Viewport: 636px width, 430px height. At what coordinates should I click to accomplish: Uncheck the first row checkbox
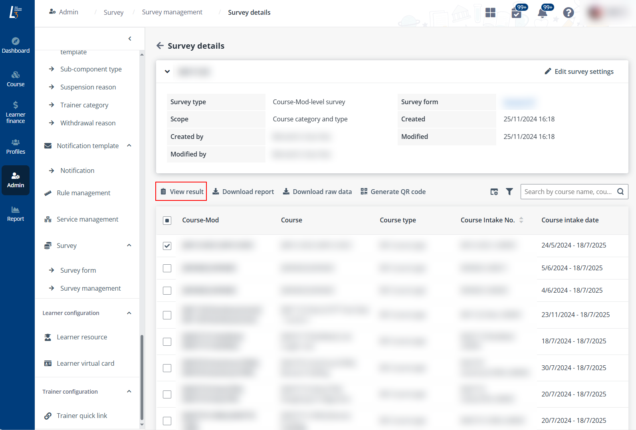[x=167, y=246]
